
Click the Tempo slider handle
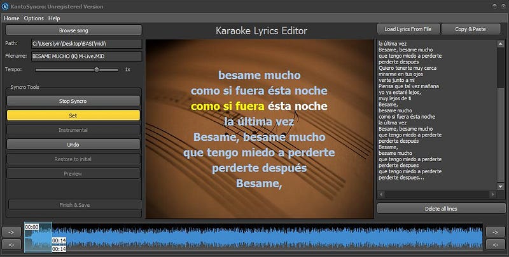[x=97, y=69]
